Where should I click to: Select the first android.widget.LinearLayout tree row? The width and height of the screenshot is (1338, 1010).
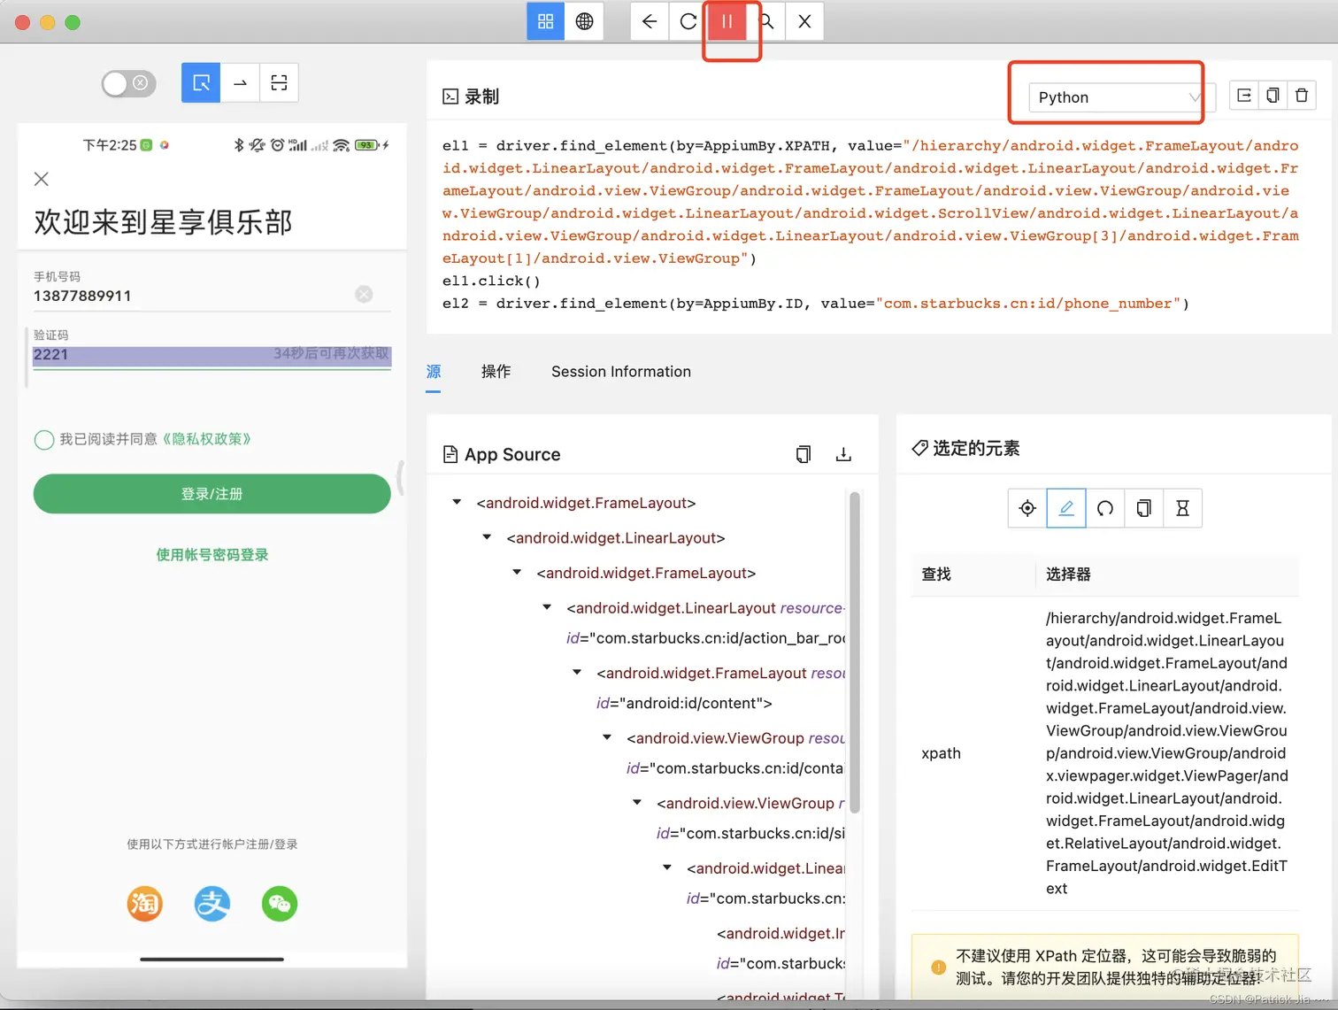616,538
